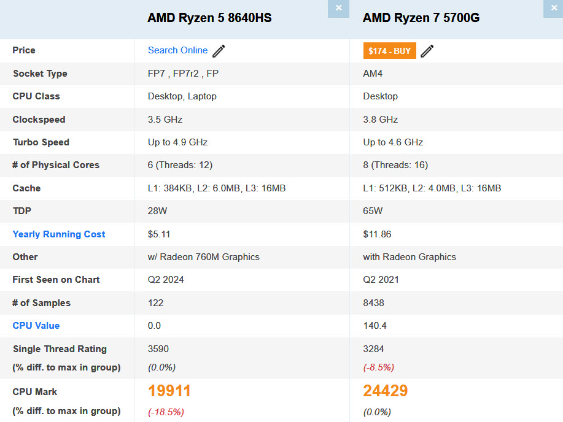
Task: Follow the CPU Value link
Action: 36,326
